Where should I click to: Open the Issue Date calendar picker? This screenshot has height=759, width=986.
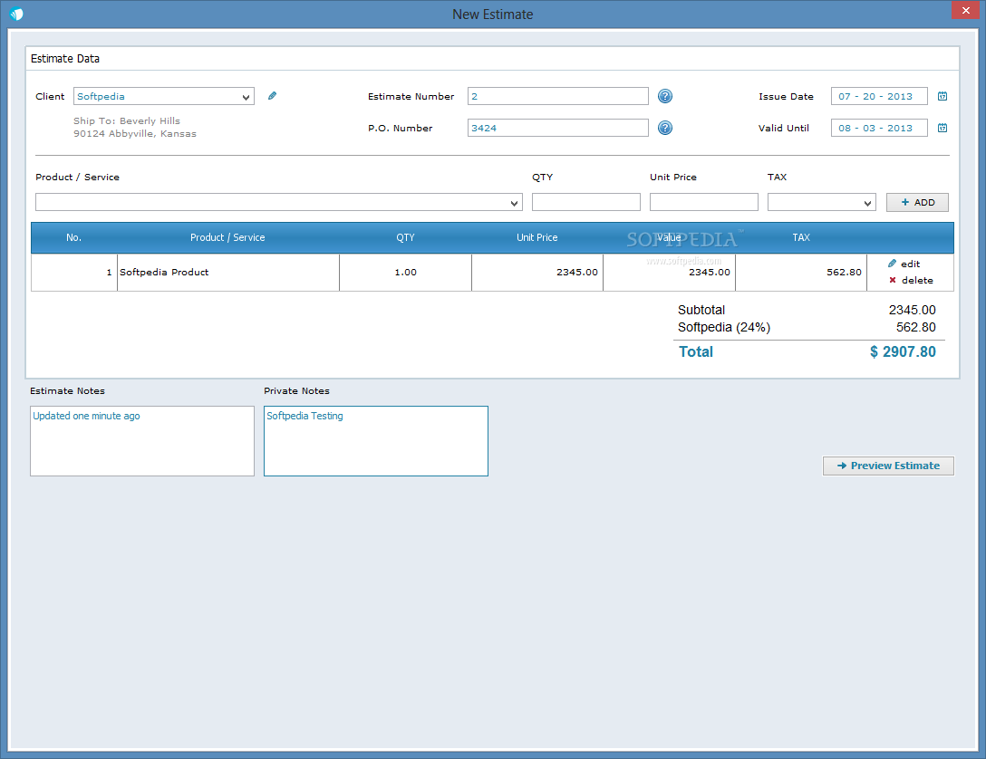(942, 96)
